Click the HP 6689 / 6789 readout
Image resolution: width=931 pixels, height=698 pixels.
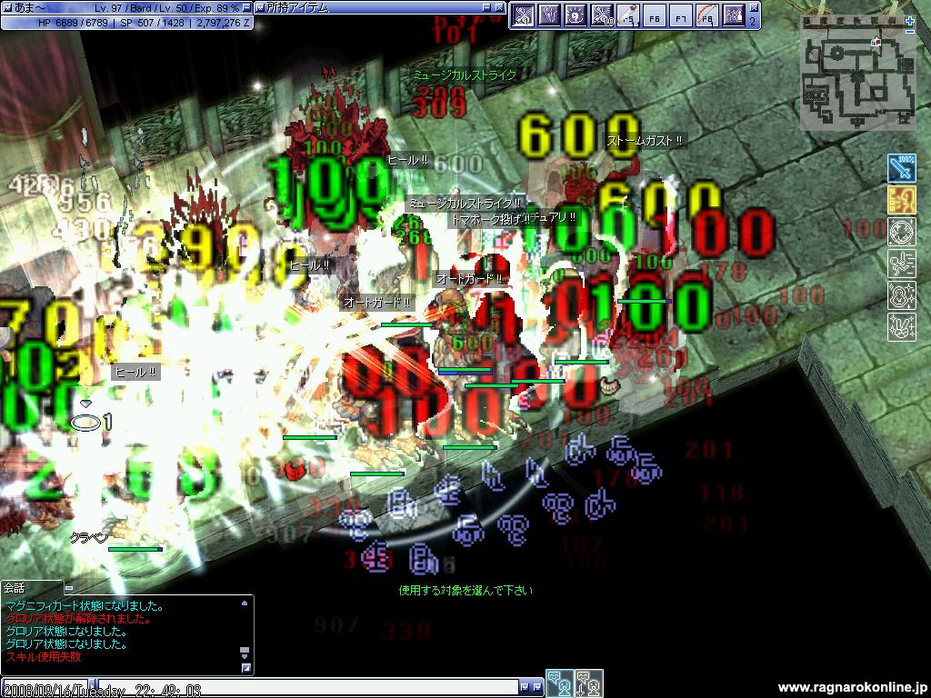point(73,23)
